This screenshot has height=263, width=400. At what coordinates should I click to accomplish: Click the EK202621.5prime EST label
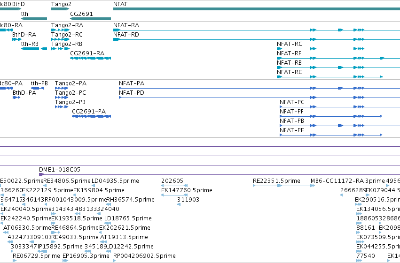(x=125, y=228)
